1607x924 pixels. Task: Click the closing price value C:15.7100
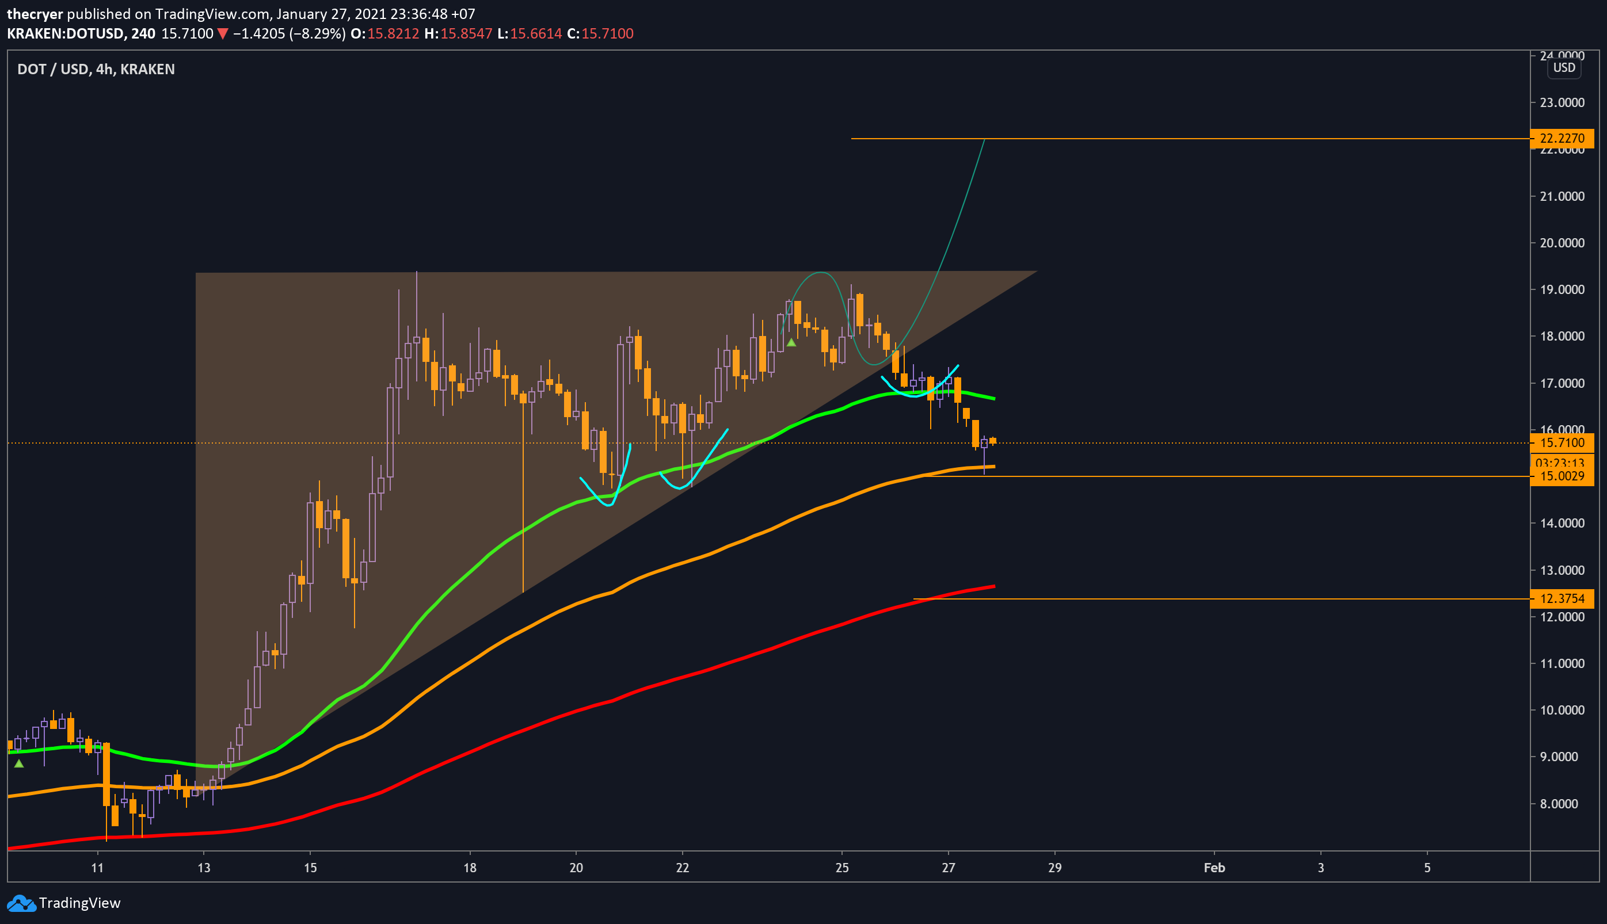point(600,33)
